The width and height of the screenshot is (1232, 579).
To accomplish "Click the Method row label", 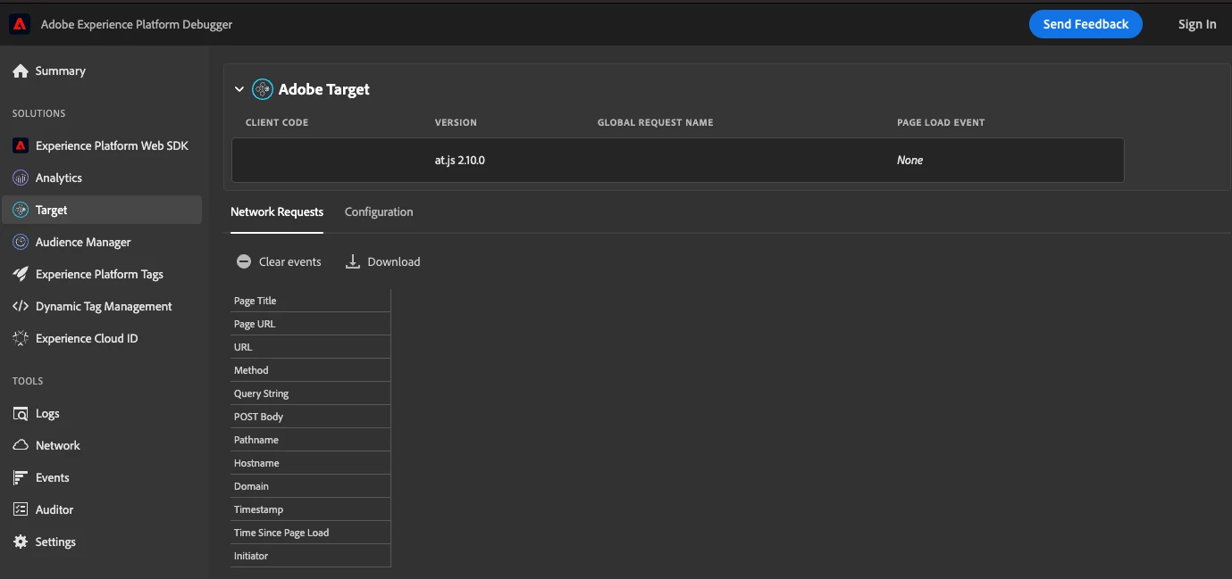I will (251, 370).
